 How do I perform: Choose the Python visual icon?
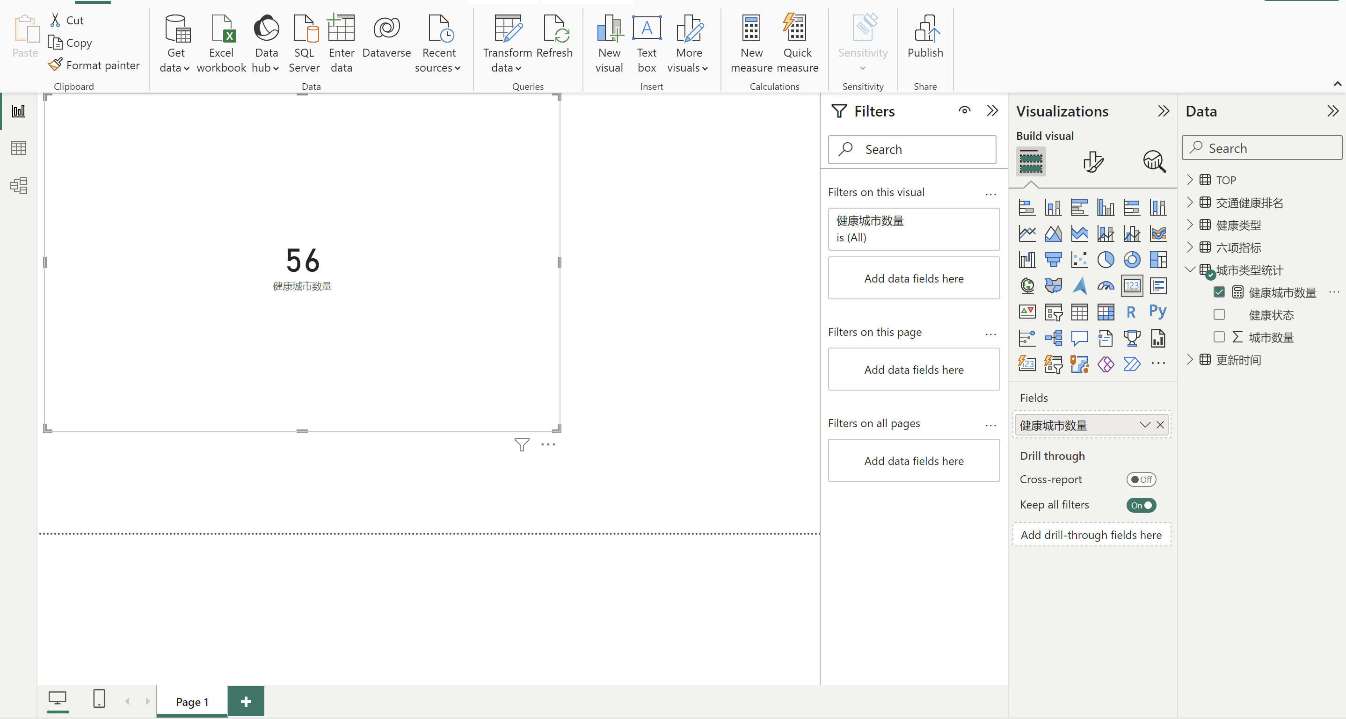pos(1157,312)
